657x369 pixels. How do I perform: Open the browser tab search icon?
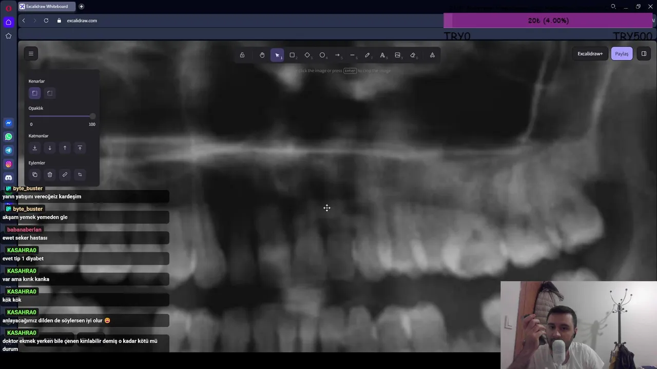click(613, 7)
